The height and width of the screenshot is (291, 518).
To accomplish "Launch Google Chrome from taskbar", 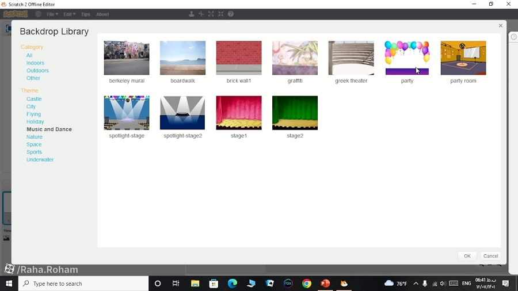I will pos(307,284).
